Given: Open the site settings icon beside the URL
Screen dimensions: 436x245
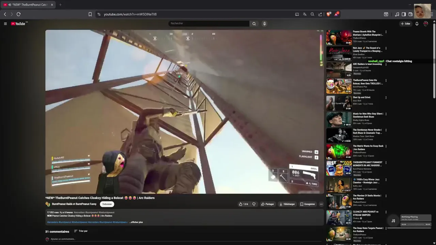Looking at the screenshot, I should [99, 14].
